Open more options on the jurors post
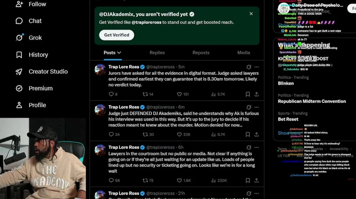 tap(256, 67)
